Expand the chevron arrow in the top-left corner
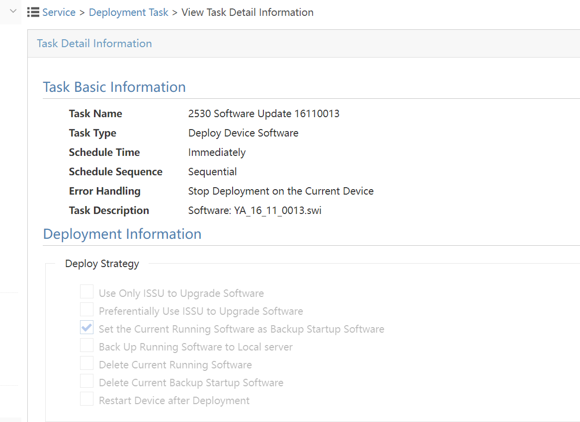 click(13, 10)
